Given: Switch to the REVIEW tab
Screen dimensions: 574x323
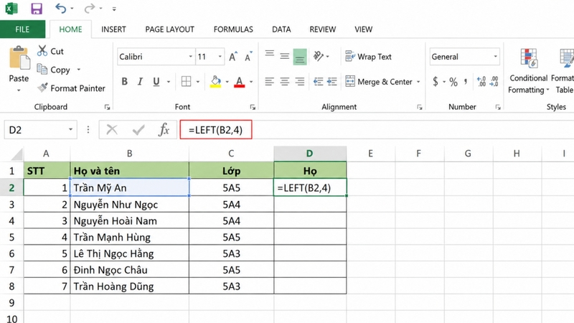Looking at the screenshot, I should point(322,29).
